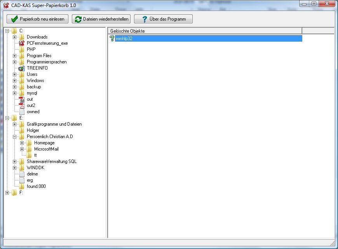The image size is (338, 249).
Task: Expand the MicrosoftMail subfolder
Action: (x=22, y=149)
